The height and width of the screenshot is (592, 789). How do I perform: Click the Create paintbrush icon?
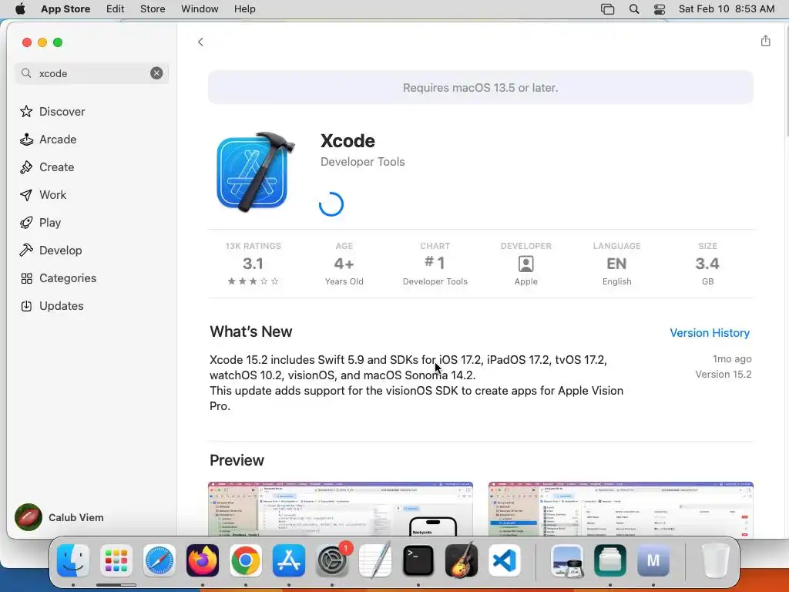click(26, 167)
